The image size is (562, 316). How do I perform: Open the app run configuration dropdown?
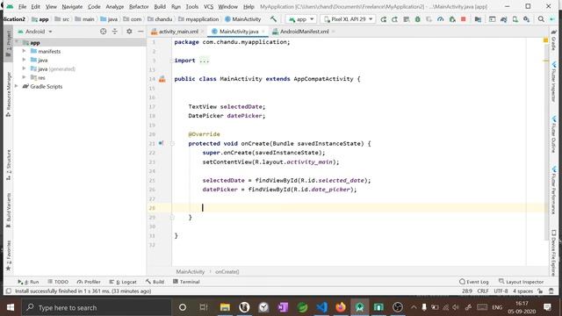pyautogui.click(x=301, y=19)
